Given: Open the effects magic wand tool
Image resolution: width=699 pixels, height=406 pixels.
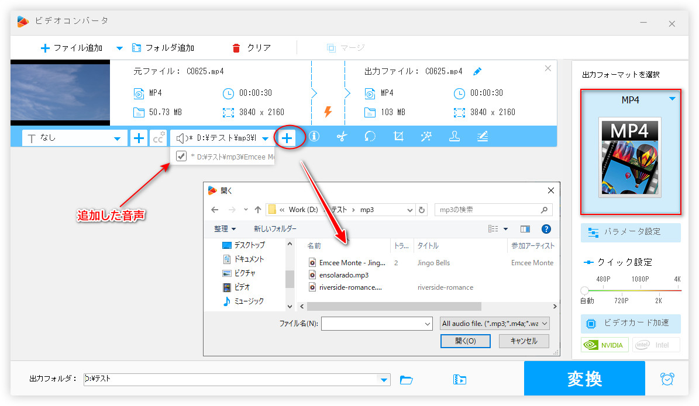Looking at the screenshot, I should coord(426,137).
